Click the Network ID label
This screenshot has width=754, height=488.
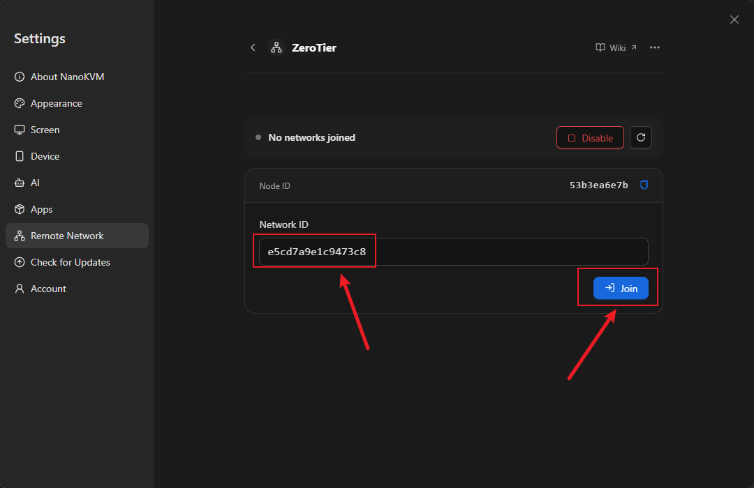coord(283,224)
